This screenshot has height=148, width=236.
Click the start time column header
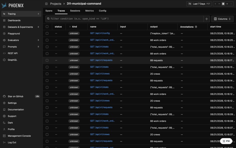[x=216, y=27]
